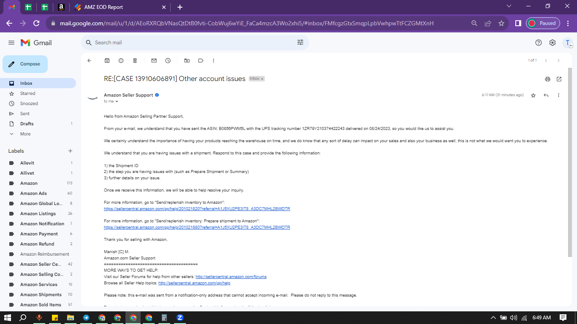This screenshot has width=577, height=324.
Task: Open Gmail Settings gear
Action: coord(553,43)
